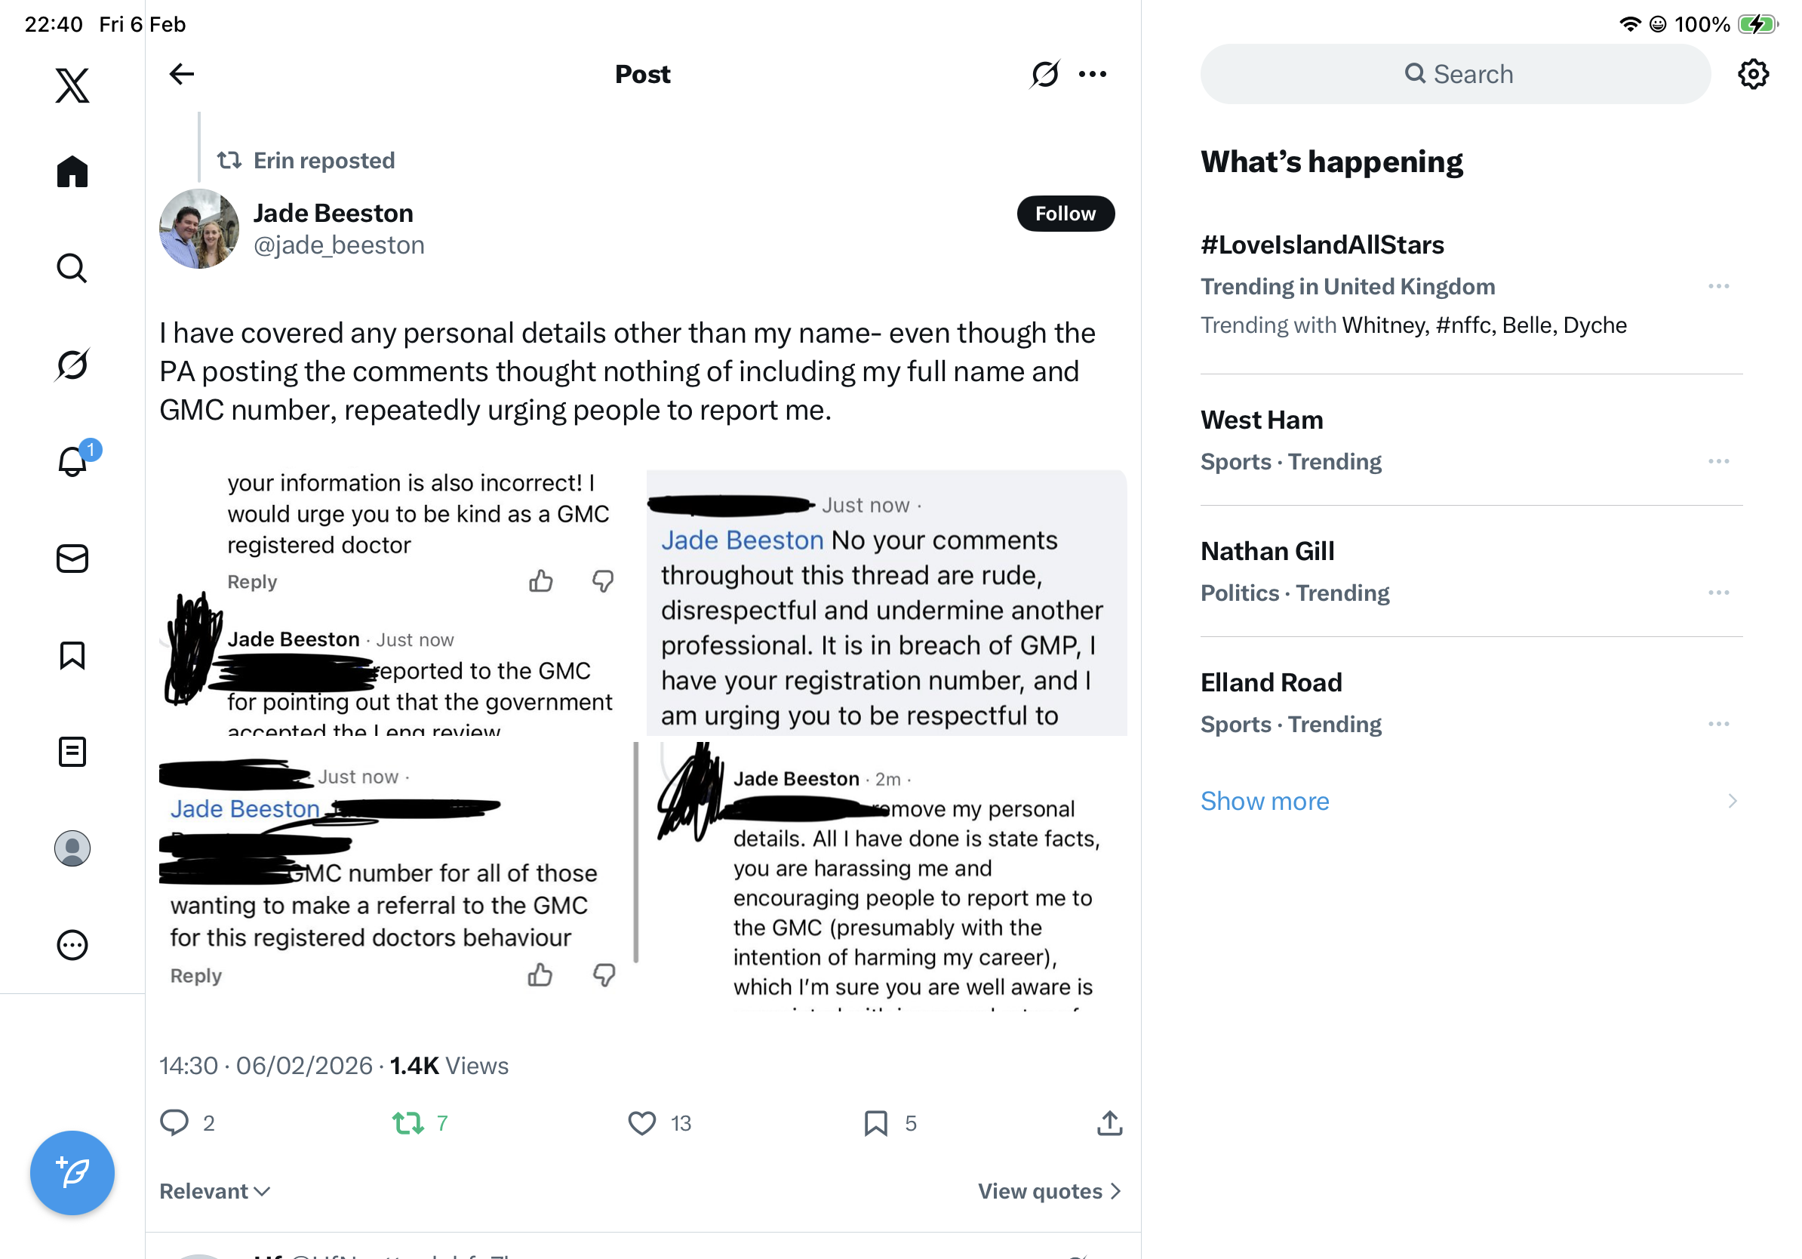The image size is (1802, 1259).
Task: Open Jade Beeston's profile picture
Action: pyautogui.click(x=199, y=229)
